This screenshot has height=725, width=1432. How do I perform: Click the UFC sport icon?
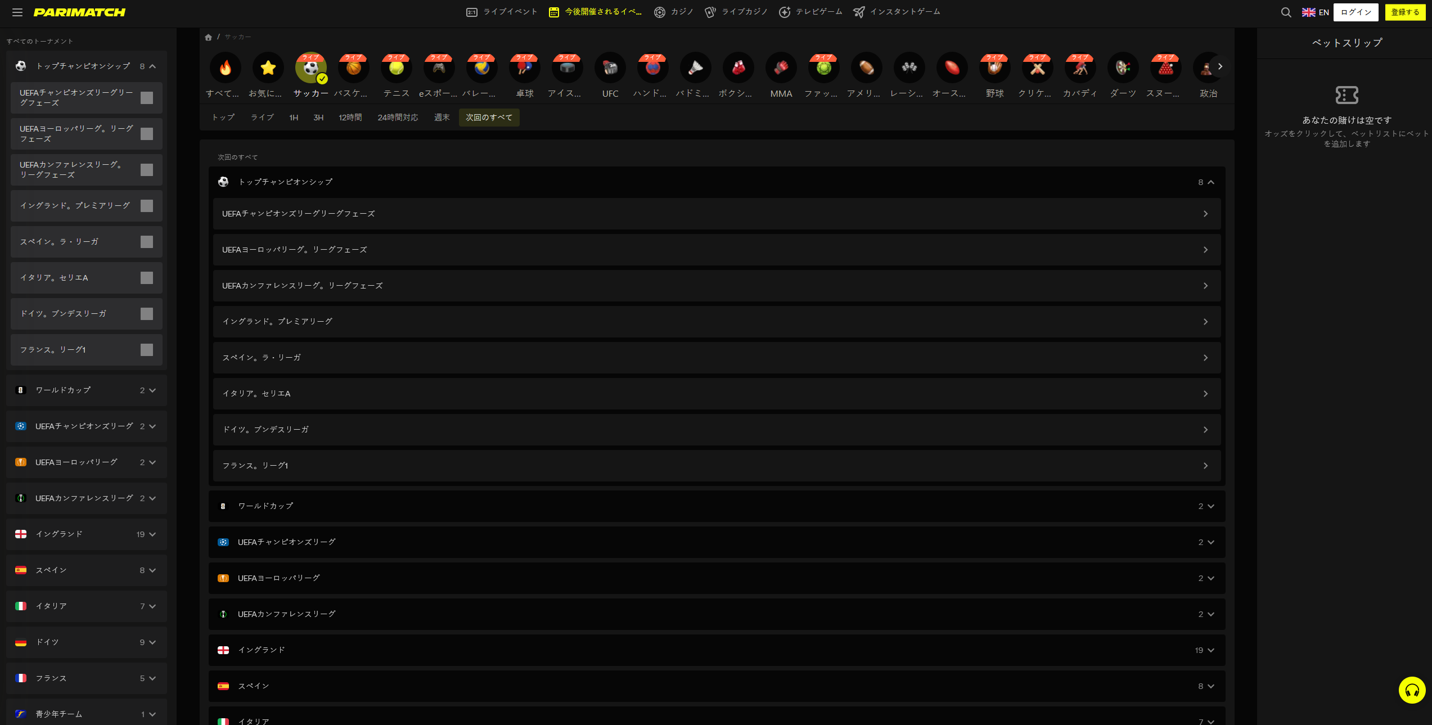point(610,68)
